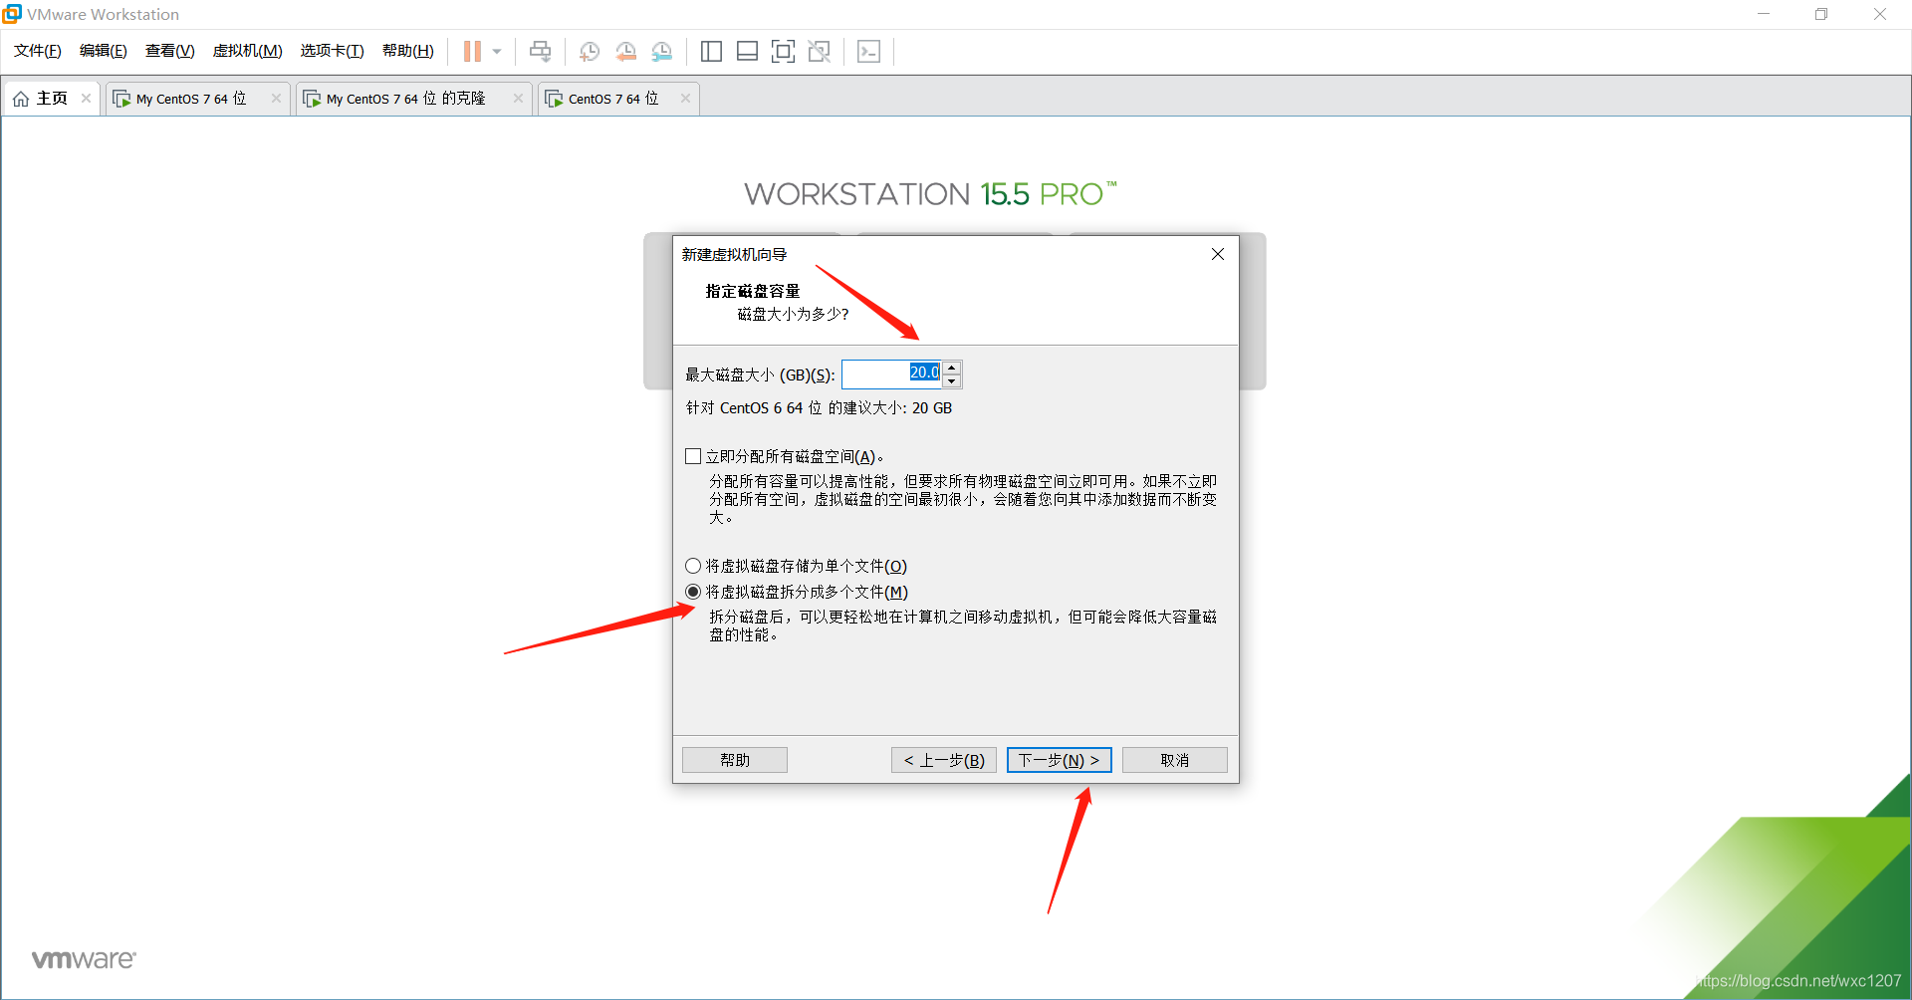Close the CentOS 7 64 位 tab
Image resolution: width=1912 pixels, height=1000 pixels.
pos(685,98)
